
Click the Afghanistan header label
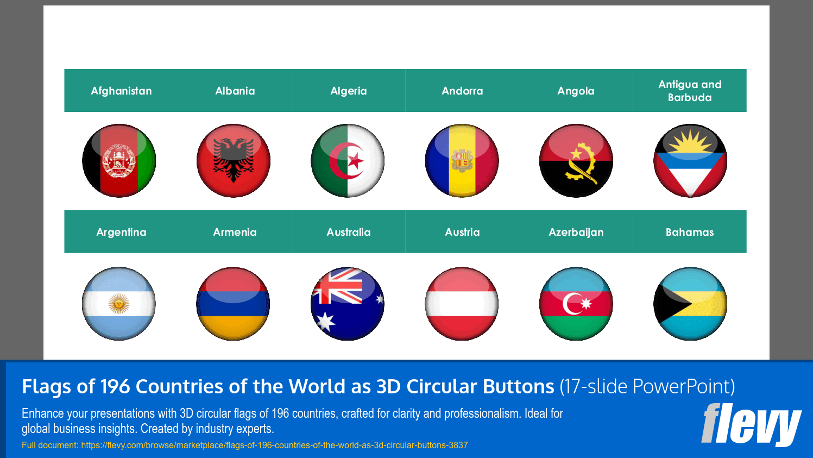coord(121,91)
